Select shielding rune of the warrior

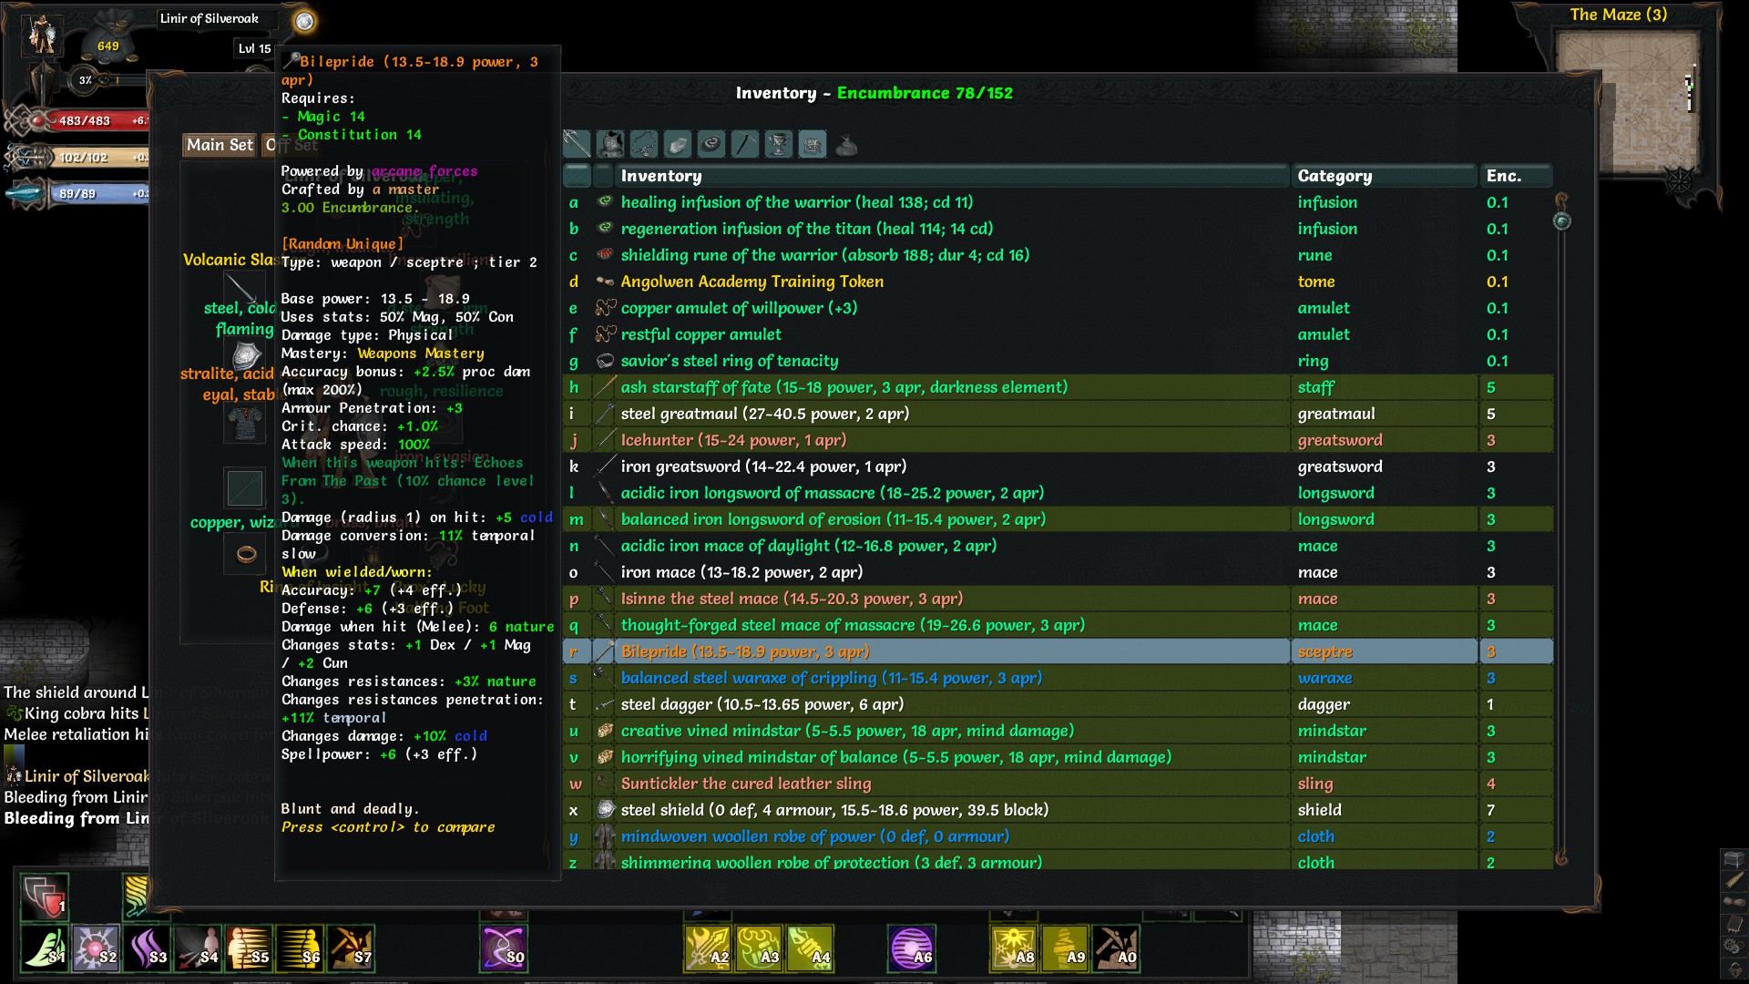pos(1058,255)
